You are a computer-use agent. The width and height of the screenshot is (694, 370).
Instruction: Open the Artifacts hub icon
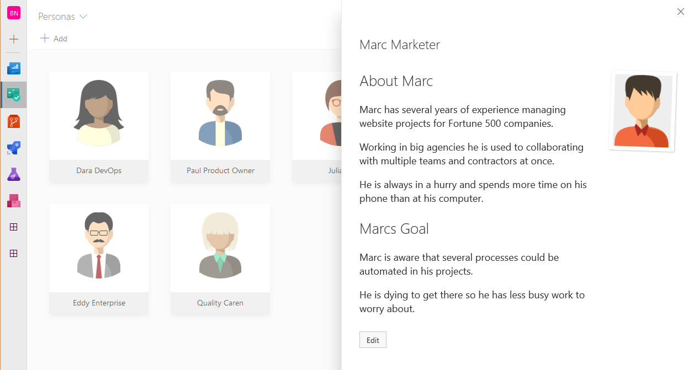[x=14, y=201]
